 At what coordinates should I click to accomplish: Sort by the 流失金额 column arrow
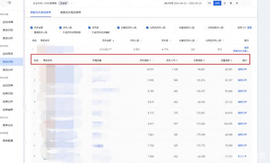click(113, 41)
